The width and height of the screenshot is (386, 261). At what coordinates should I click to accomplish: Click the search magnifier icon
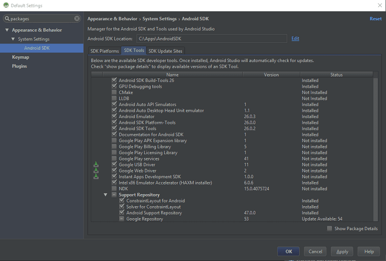tap(7, 18)
